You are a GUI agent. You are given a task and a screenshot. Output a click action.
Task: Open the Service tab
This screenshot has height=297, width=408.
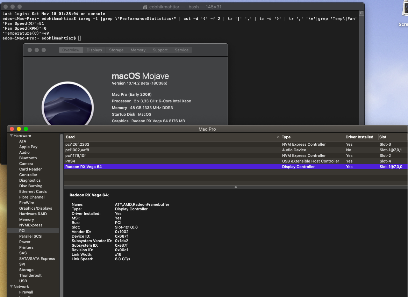[x=181, y=50]
